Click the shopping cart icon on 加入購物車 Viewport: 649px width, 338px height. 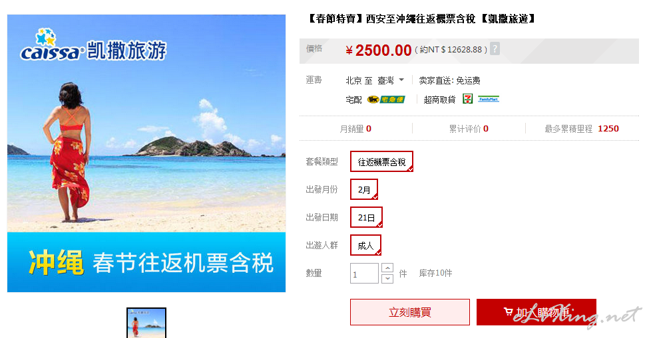(509, 312)
